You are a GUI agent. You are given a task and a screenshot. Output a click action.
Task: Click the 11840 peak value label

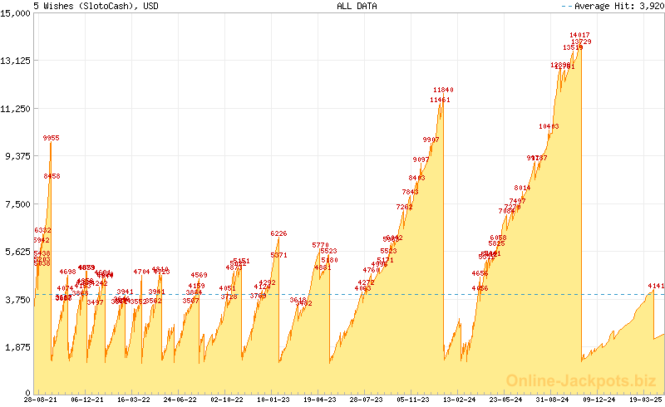[x=443, y=90]
